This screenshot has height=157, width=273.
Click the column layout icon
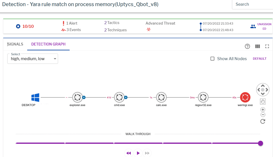257,46
